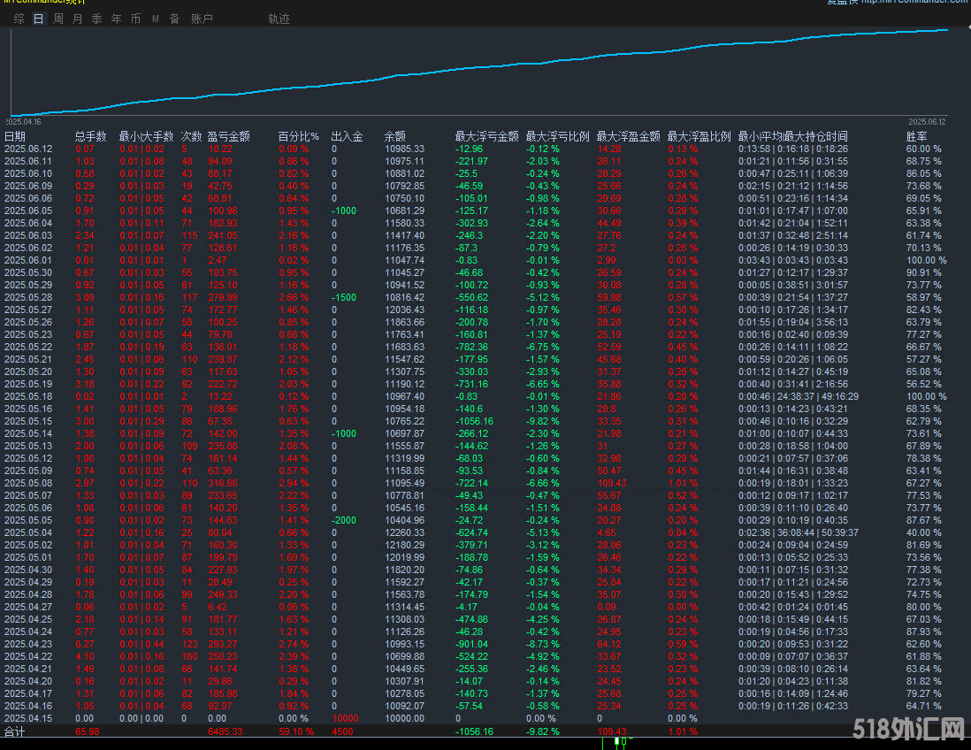Click the 盈亏金额 column header

pyautogui.click(x=228, y=136)
